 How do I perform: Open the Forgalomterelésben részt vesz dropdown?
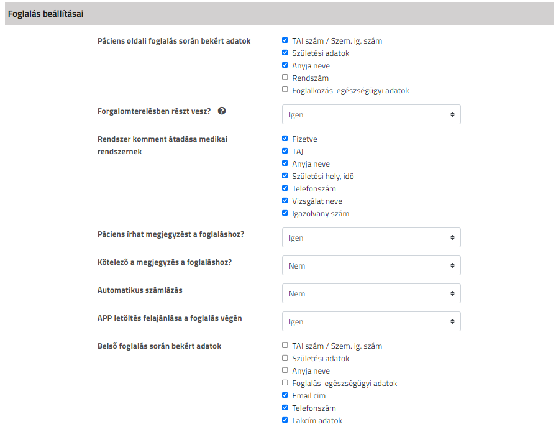(371, 114)
